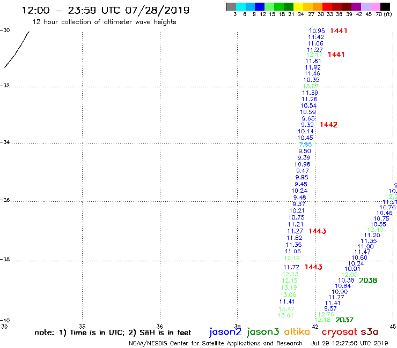The width and height of the screenshot is (397, 348).
Task: Click the NOAA/NESDIS Center credit line
Action: 216,343
